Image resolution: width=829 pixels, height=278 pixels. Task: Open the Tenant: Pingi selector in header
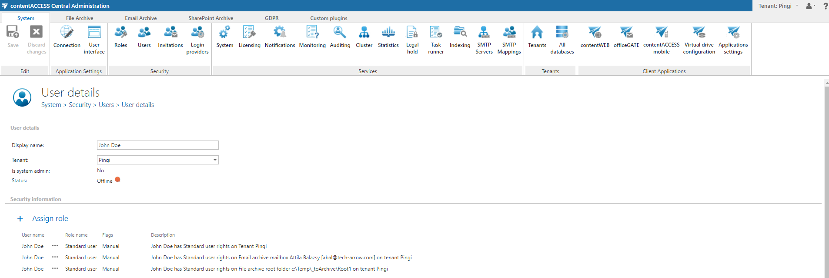point(778,6)
